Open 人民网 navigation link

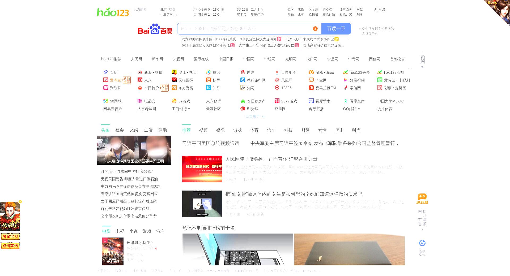tap(136, 59)
